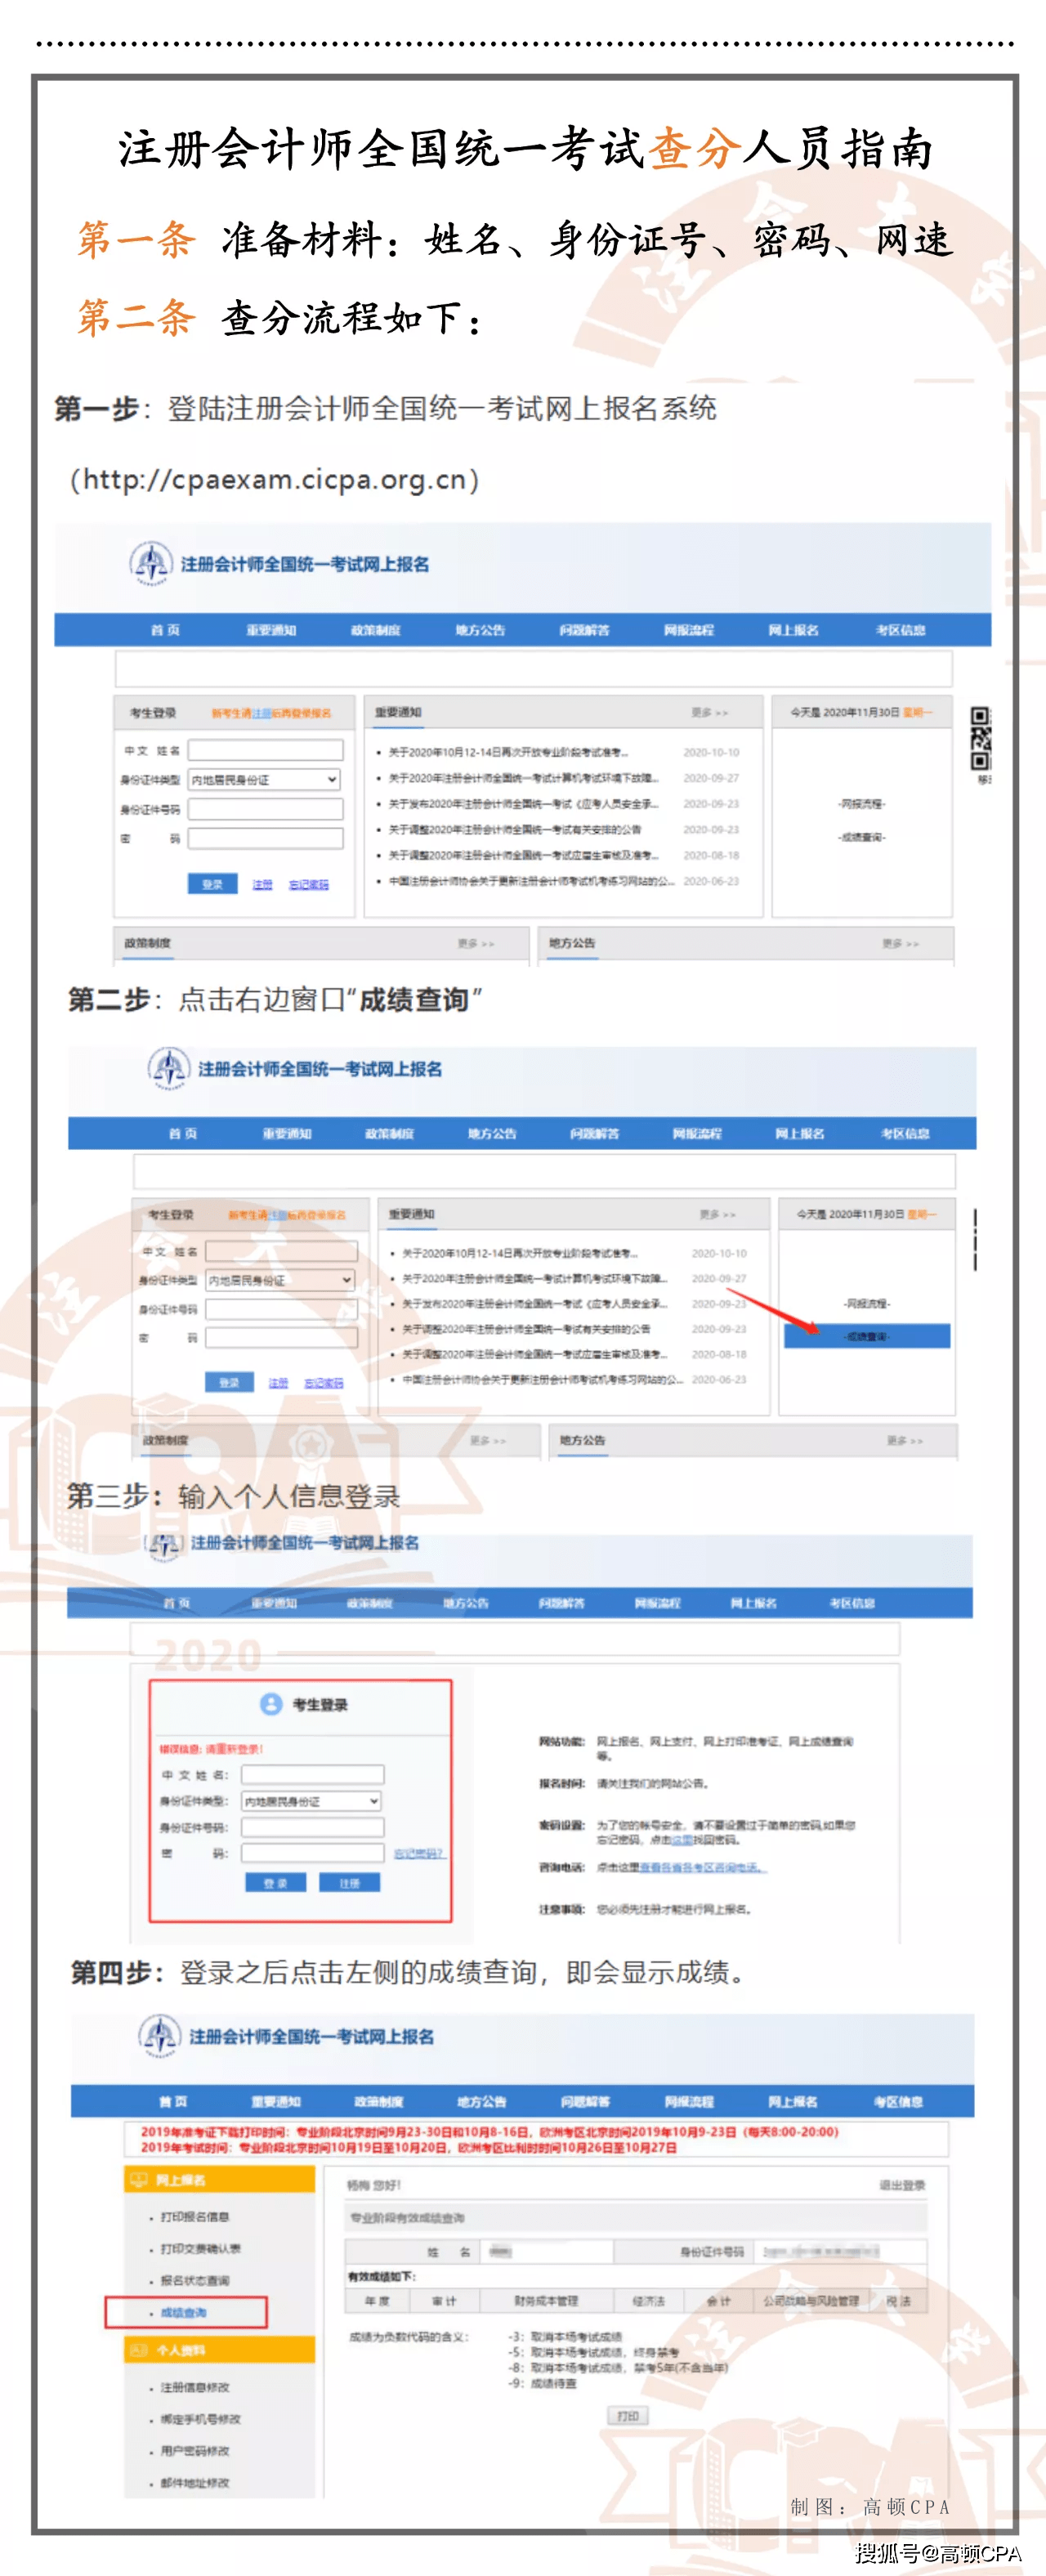Open 网上报名 in step-one navigation bar
Viewport: 1046px width, 2576px height.
tap(793, 630)
